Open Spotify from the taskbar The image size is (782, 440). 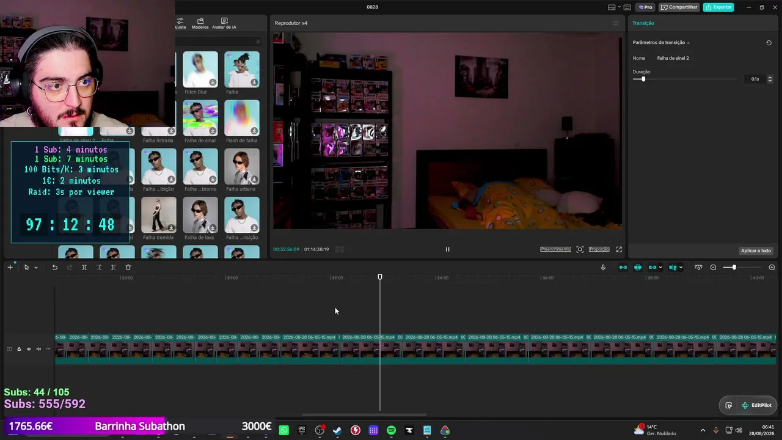[x=391, y=430]
